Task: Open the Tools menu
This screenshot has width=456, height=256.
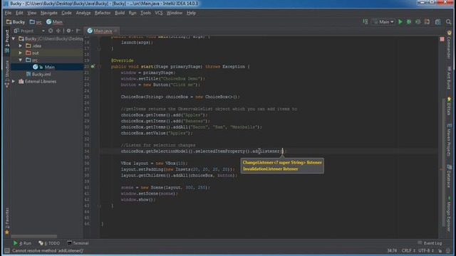Action: 145,13
